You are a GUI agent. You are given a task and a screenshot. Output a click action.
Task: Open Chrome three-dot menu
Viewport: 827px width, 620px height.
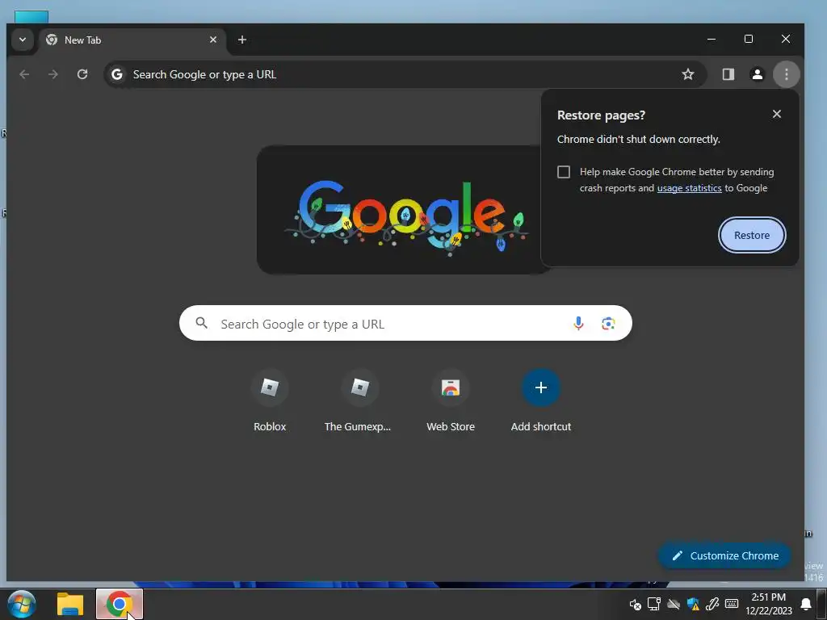pyautogui.click(x=787, y=74)
